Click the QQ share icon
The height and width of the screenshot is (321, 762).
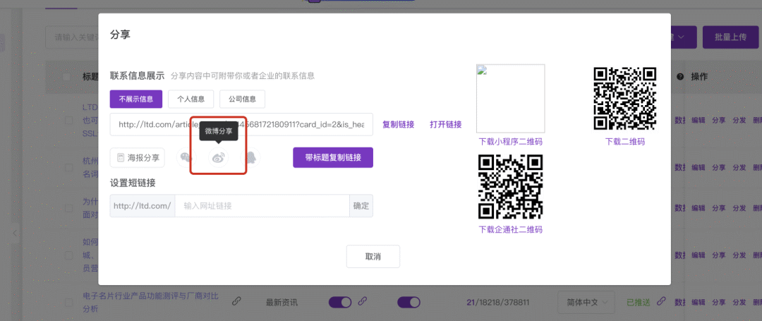(250, 158)
